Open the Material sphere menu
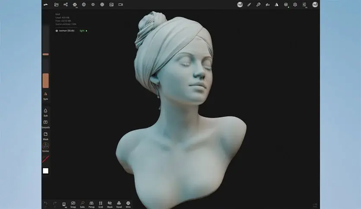Image resolution: width=361 pixels, height=209 pixels. tap(84, 5)
